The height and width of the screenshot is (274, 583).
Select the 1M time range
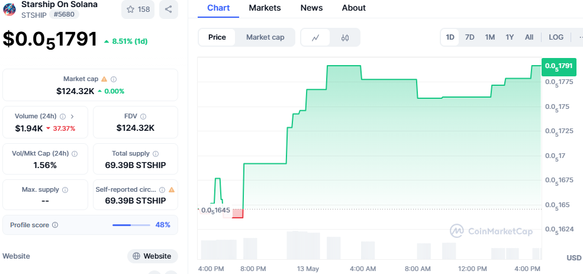point(489,37)
